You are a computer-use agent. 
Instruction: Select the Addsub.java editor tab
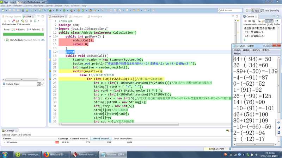58,17
